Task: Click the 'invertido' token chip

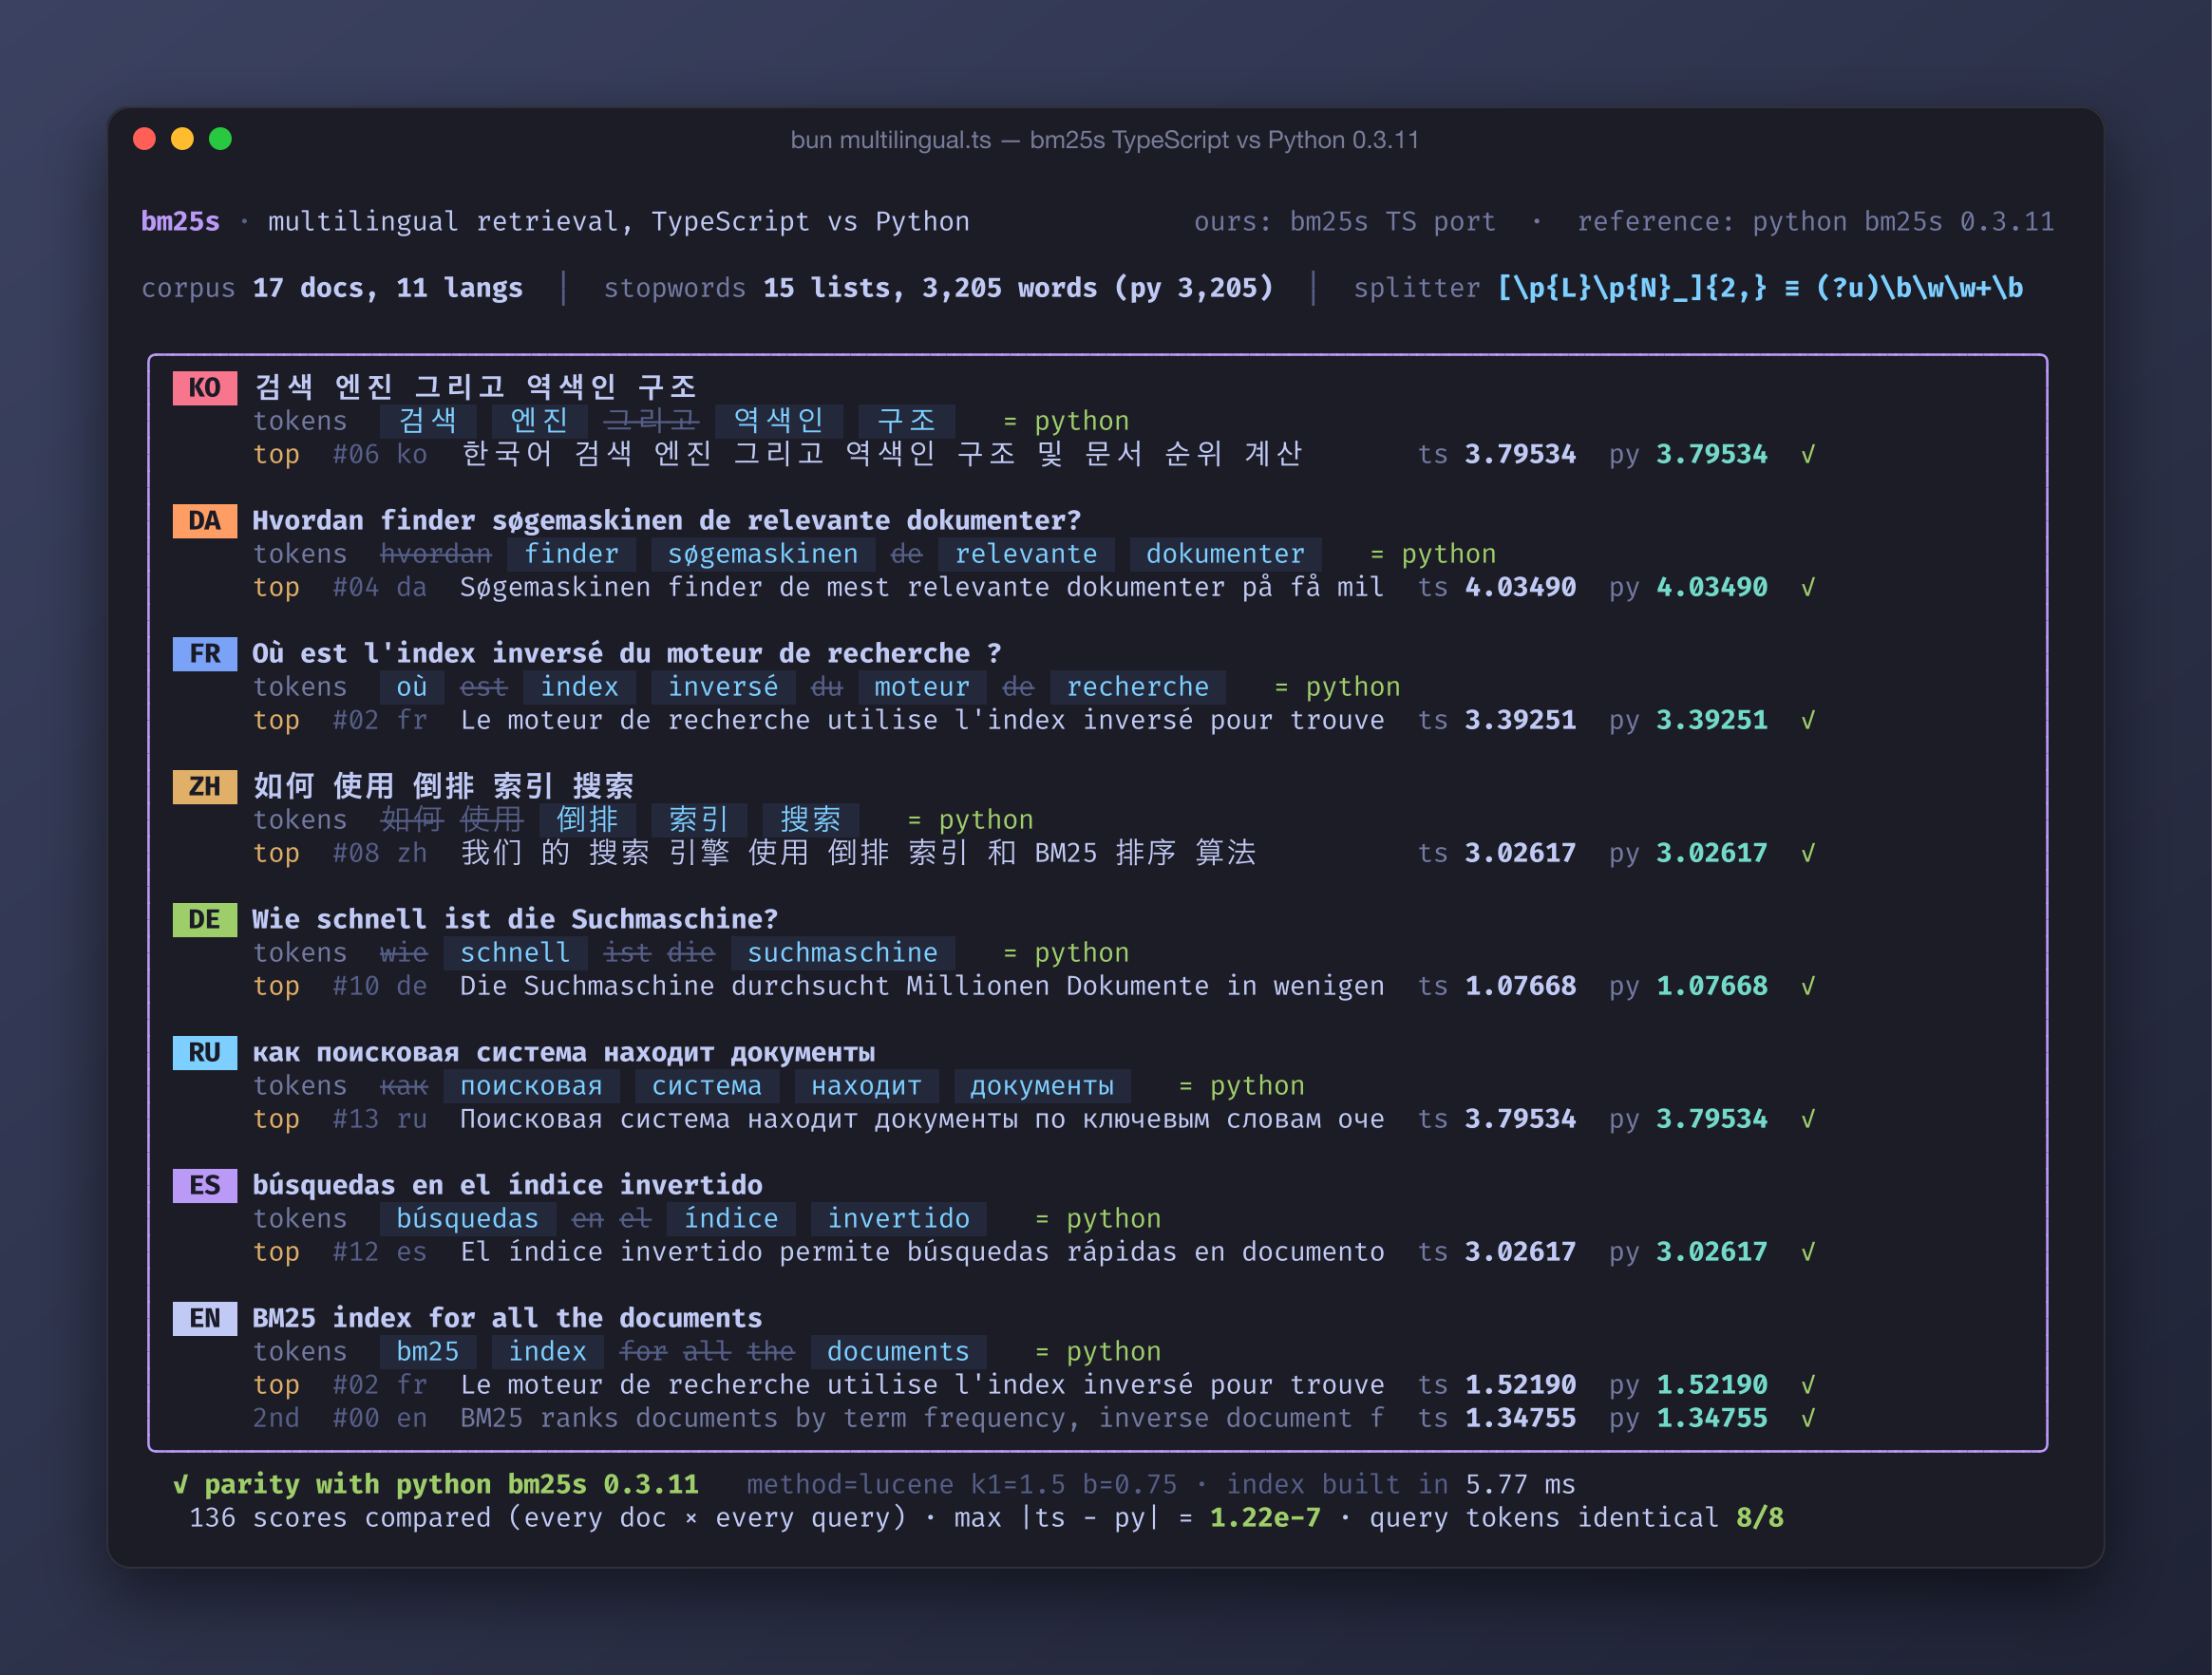Action: pyautogui.click(x=898, y=1219)
